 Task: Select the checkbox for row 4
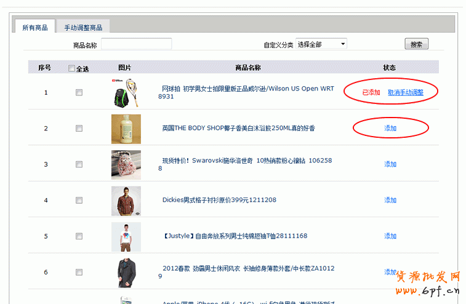pos(79,201)
